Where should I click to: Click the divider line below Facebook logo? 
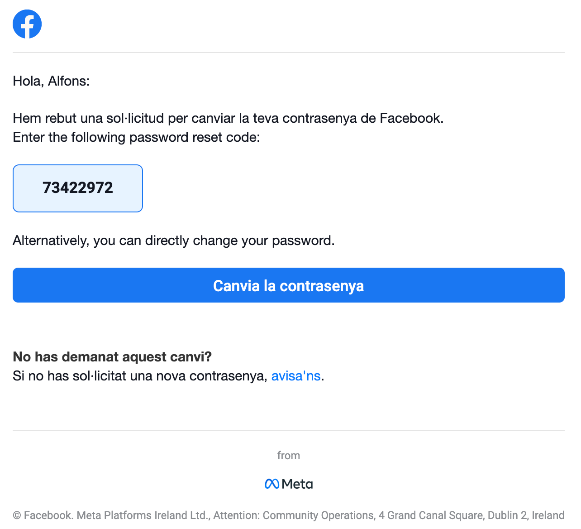tap(289, 53)
